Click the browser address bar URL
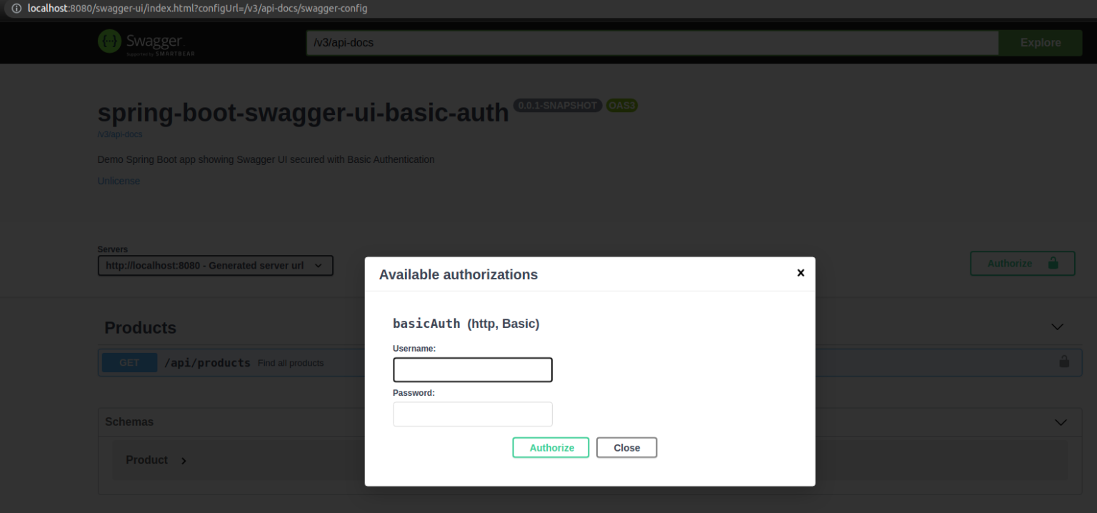The width and height of the screenshot is (1097, 513). pyautogui.click(x=198, y=8)
